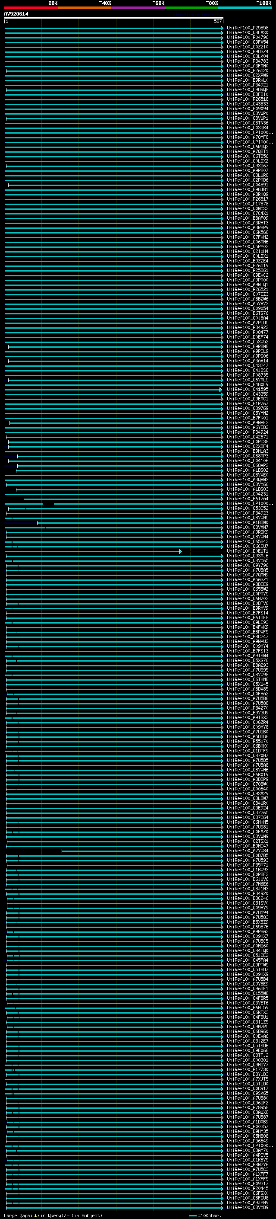Click the purple ~60% identity legend segment
Screen dimensions: 276x1219
click(x=138, y=8)
